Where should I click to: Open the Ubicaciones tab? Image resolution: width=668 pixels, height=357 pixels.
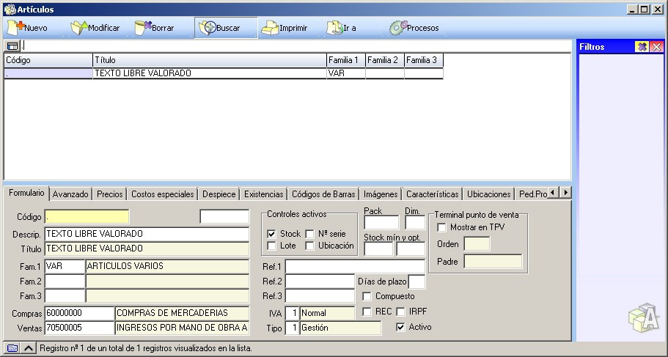(x=488, y=194)
